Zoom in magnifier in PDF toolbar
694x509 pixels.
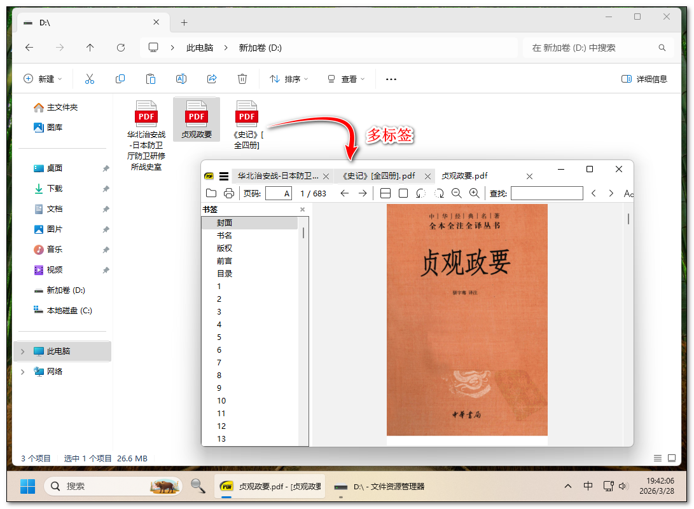pyautogui.click(x=474, y=193)
